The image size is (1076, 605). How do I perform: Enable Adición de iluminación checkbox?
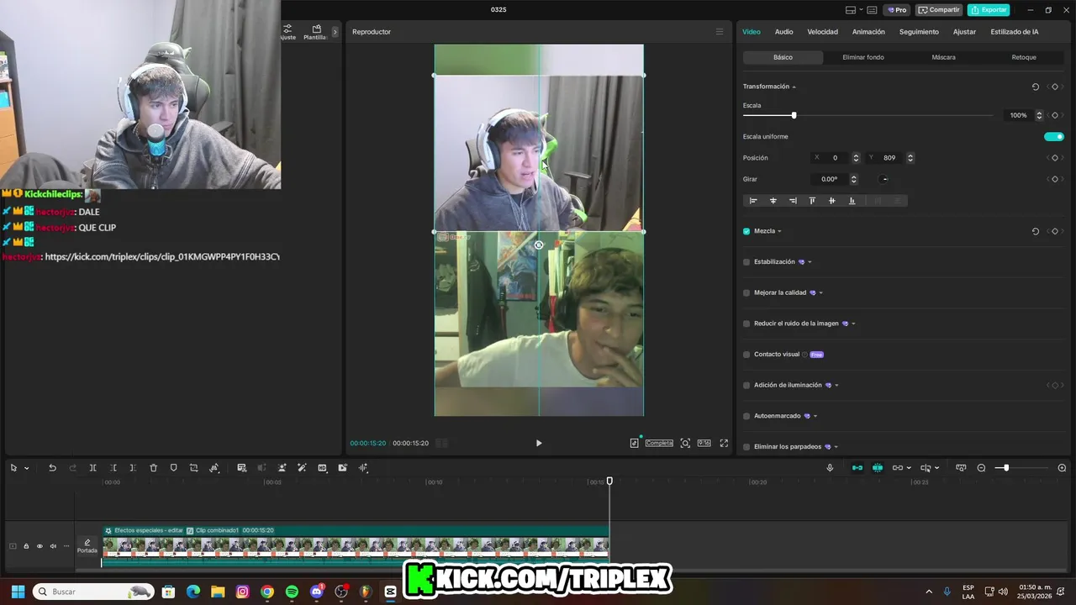point(746,385)
